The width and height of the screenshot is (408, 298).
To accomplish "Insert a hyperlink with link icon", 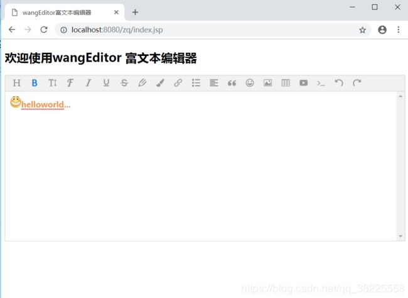I will click(178, 83).
